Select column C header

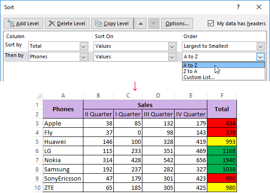(x=128, y=96)
